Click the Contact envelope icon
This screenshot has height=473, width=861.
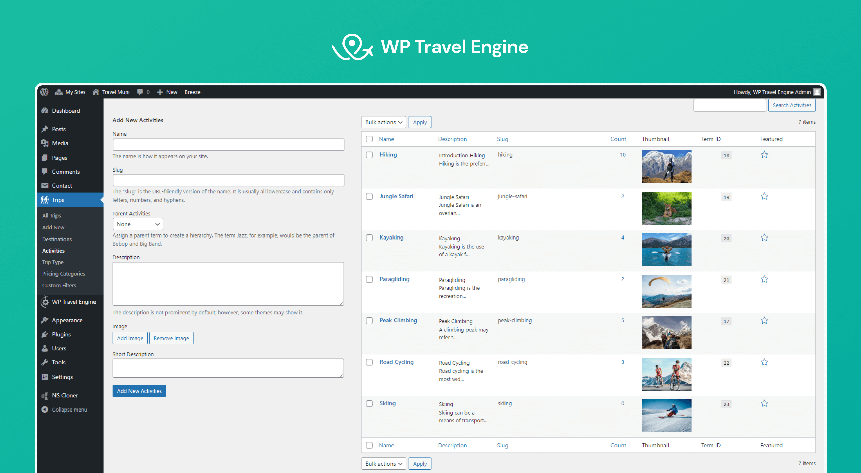click(x=45, y=186)
